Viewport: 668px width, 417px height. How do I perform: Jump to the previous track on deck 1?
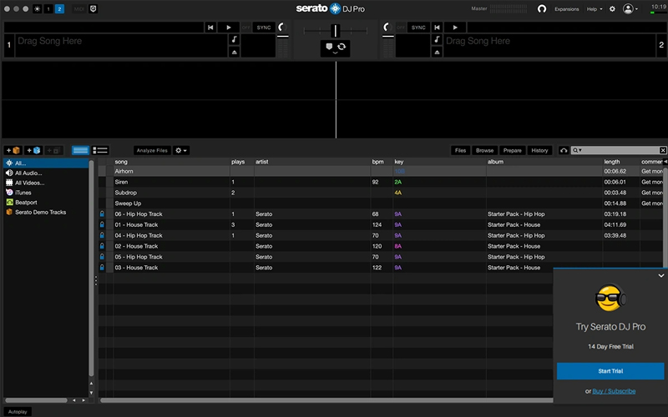point(210,28)
